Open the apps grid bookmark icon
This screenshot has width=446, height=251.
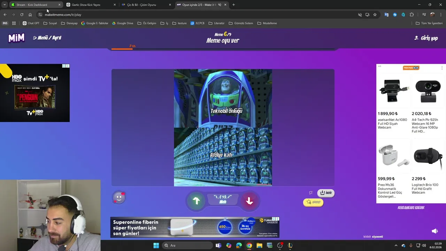point(14,23)
